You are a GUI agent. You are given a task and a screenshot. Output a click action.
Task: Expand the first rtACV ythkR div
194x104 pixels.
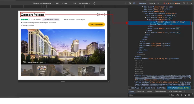point(139,43)
